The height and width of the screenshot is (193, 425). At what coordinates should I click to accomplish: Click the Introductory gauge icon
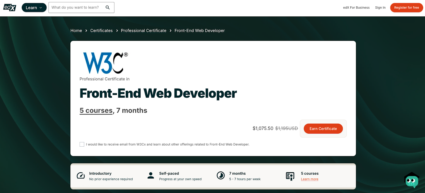[81, 176]
